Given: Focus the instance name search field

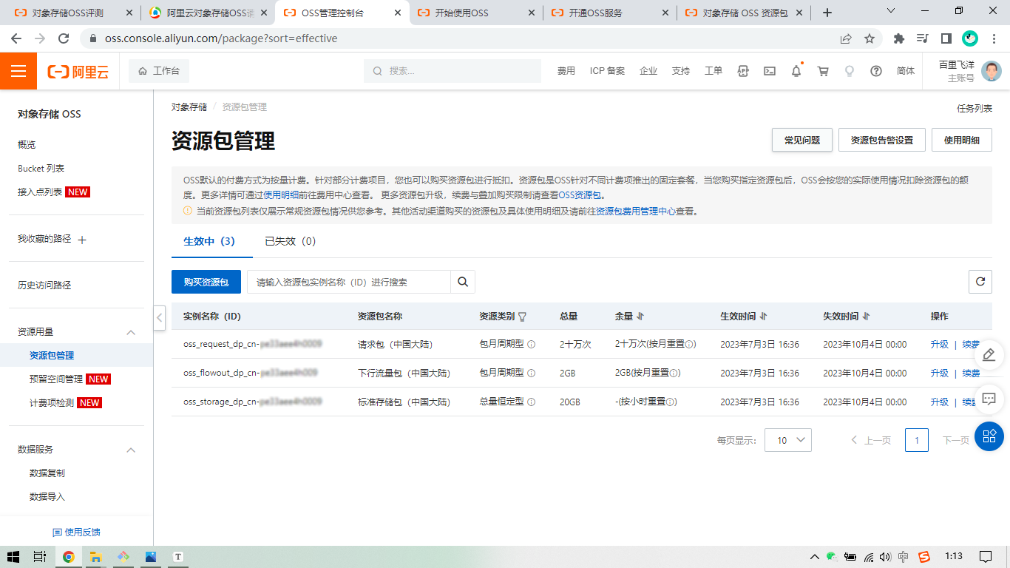Looking at the screenshot, I should 349,282.
